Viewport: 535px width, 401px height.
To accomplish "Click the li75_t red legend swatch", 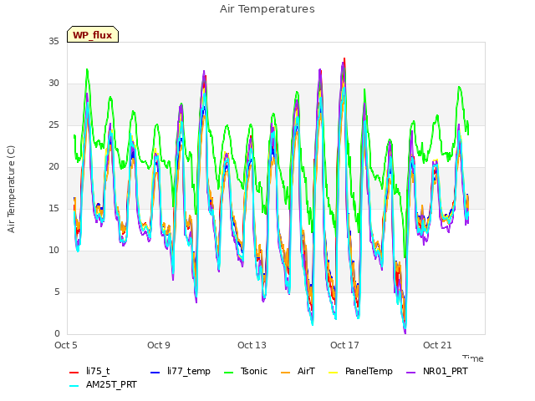I will pyautogui.click(x=74, y=373).
